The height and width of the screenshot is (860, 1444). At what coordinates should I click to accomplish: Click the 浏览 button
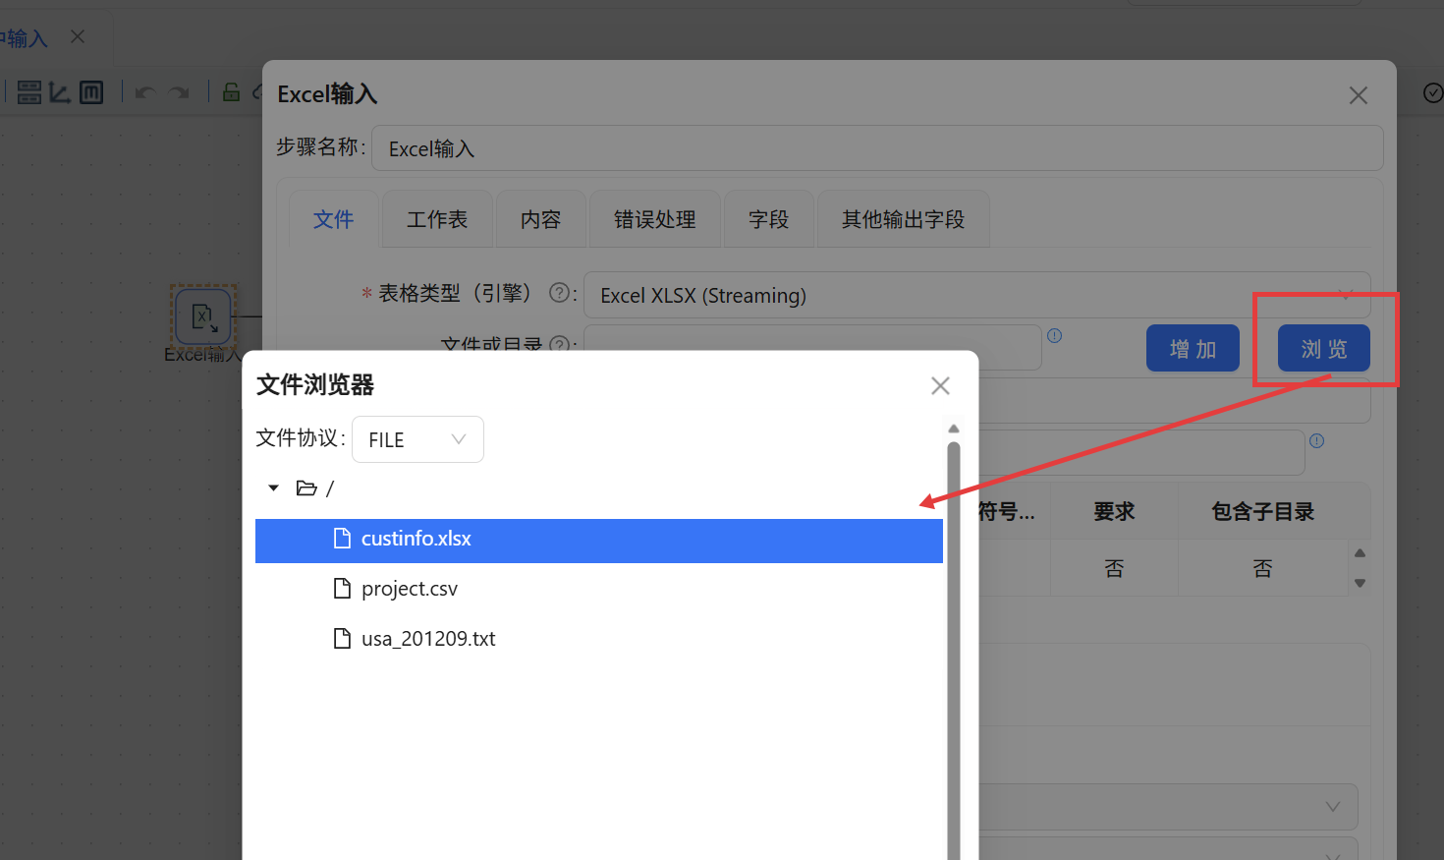pyautogui.click(x=1323, y=349)
